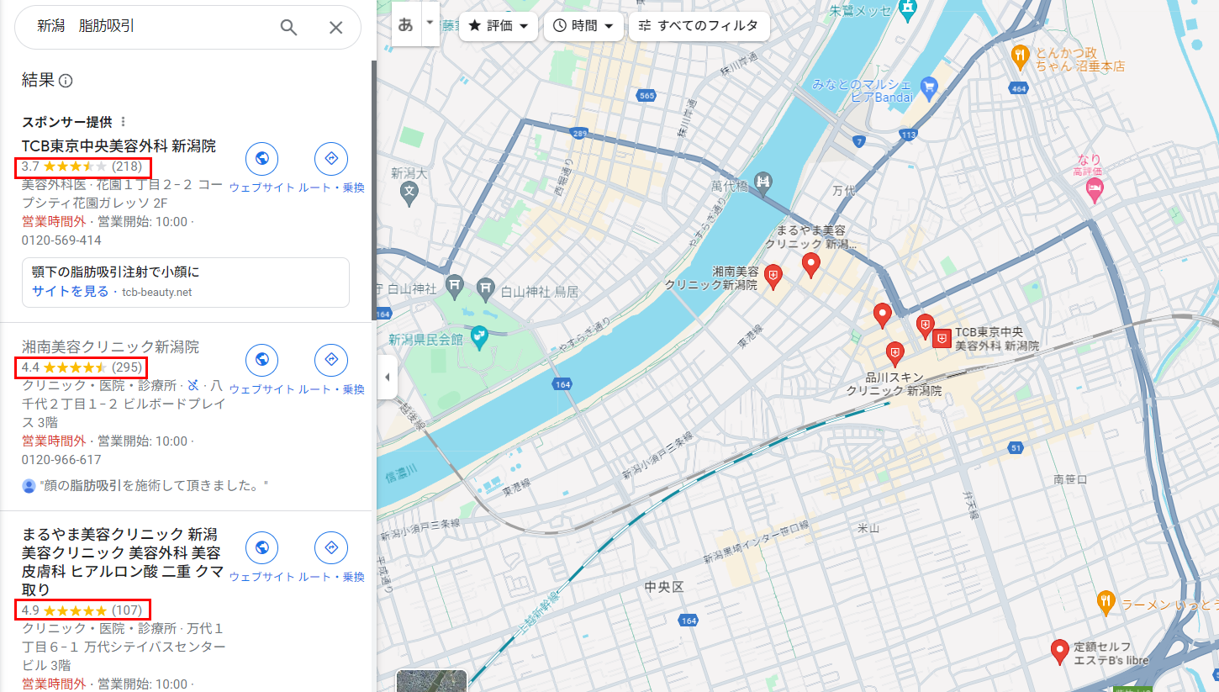Click 南笹口 area label on map

click(1070, 479)
